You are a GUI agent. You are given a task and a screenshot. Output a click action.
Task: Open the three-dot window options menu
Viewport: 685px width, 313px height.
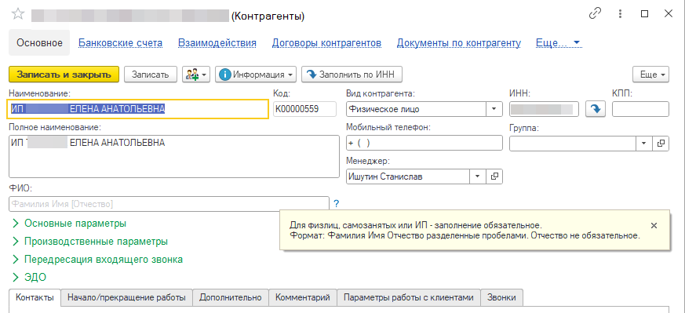pyautogui.click(x=620, y=14)
